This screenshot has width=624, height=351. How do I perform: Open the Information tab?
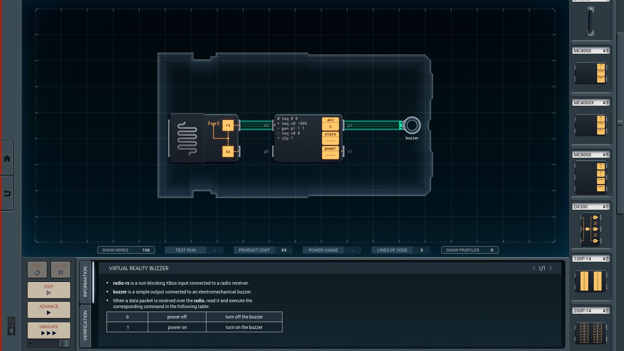coord(85,281)
